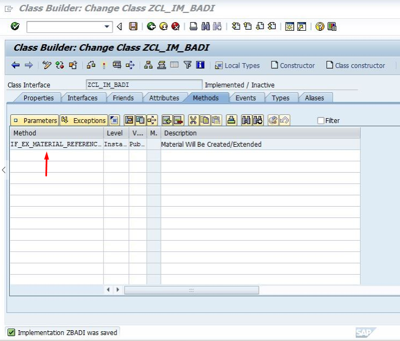The width and height of the screenshot is (400, 341).
Task: Click the blue right arrow navigation icon
Action: (29, 65)
